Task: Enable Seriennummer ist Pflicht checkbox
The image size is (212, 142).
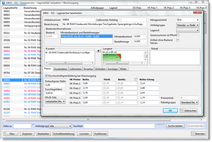Action: click(178, 35)
